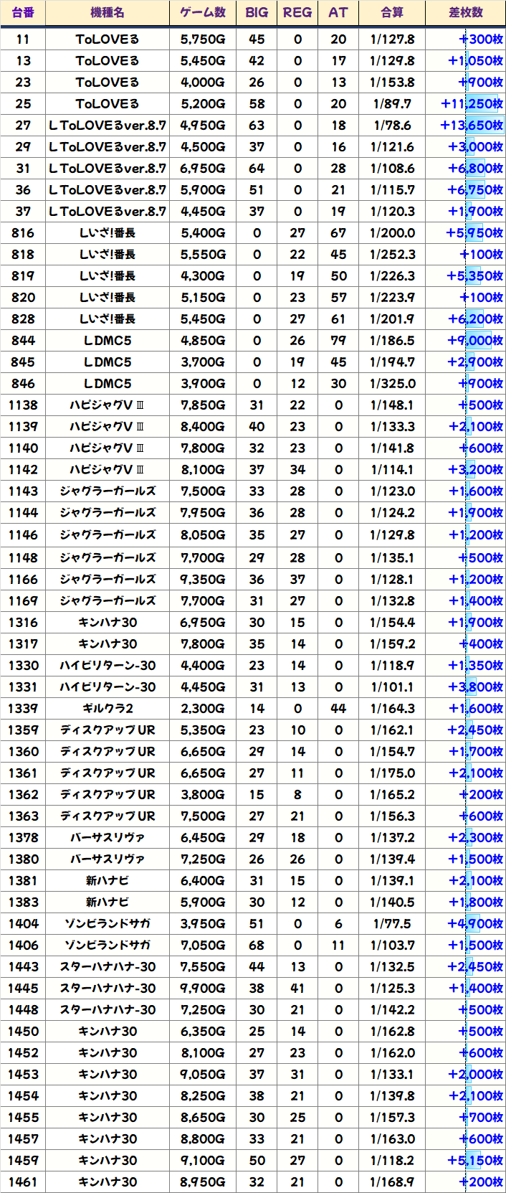Click 8,050G game count for machine 1146
This screenshot has width=506, height=1193.
pyautogui.click(x=203, y=535)
